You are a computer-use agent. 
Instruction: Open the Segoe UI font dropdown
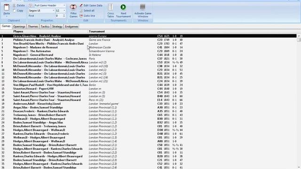click(x=53, y=10)
